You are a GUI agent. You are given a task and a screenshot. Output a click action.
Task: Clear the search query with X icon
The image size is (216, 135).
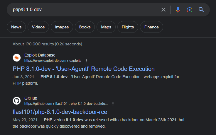[163, 10]
